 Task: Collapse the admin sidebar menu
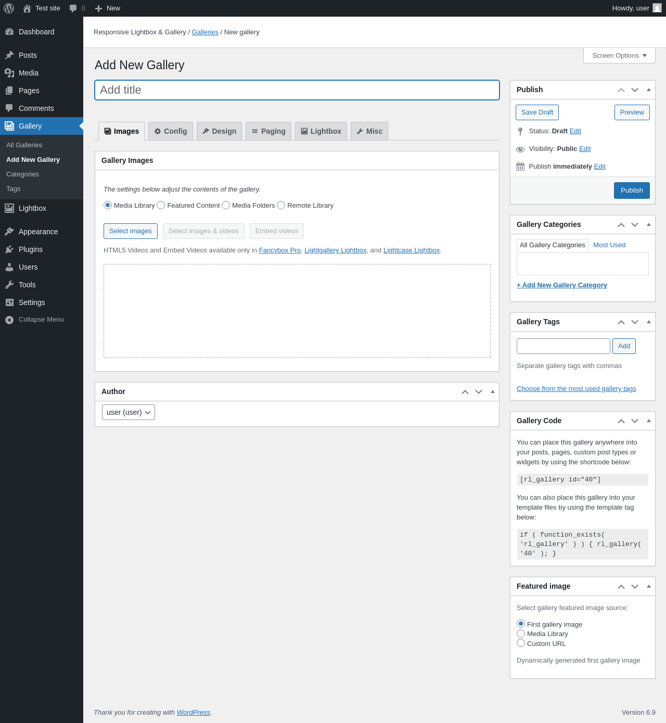click(x=41, y=320)
